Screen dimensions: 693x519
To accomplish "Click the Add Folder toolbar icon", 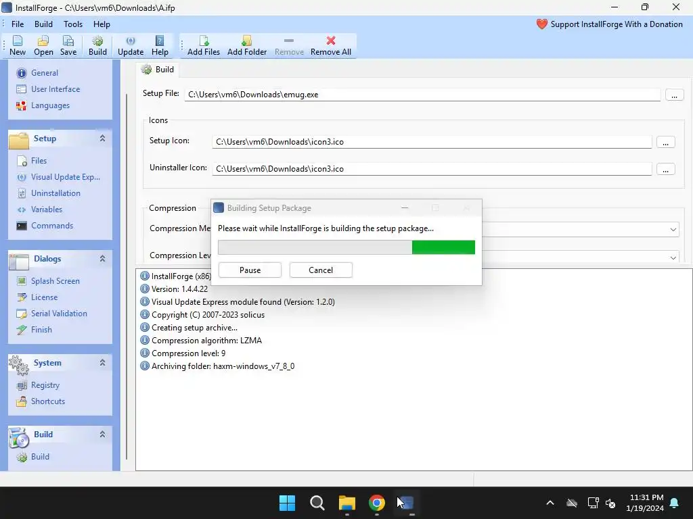I will coord(246,45).
